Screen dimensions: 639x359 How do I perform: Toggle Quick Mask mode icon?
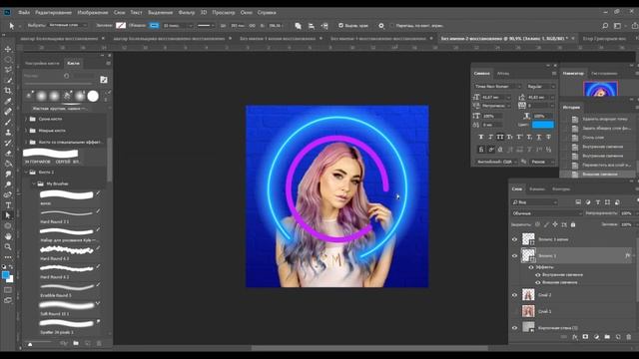[8, 290]
